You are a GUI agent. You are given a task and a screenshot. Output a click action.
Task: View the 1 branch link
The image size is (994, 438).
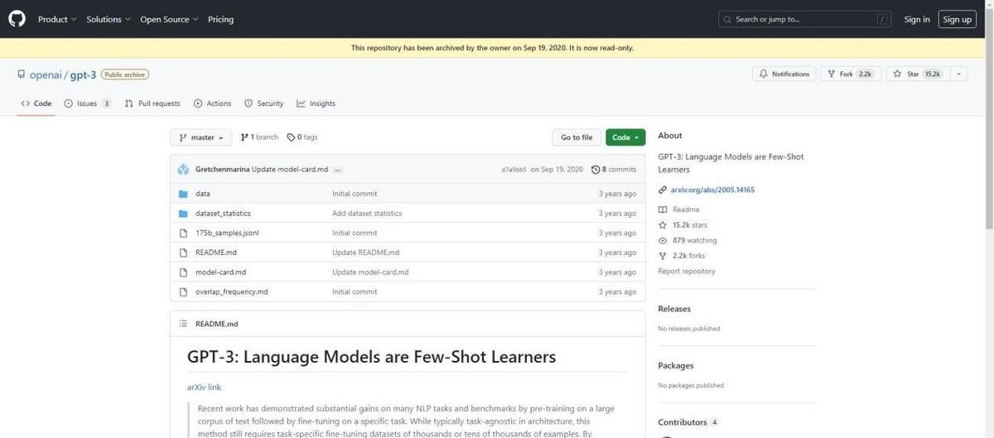pyautogui.click(x=259, y=137)
